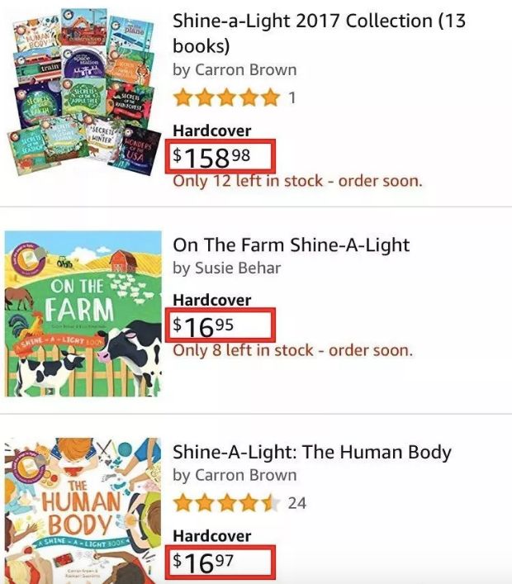Click five-star rating of 2017 Collection
The height and width of the screenshot is (584, 512).
(x=225, y=99)
